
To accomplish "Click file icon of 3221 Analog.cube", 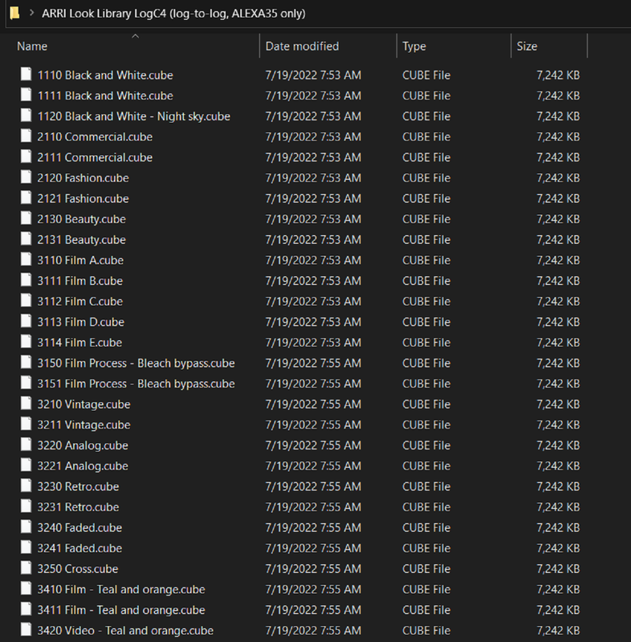I will click(x=26, y=465).
